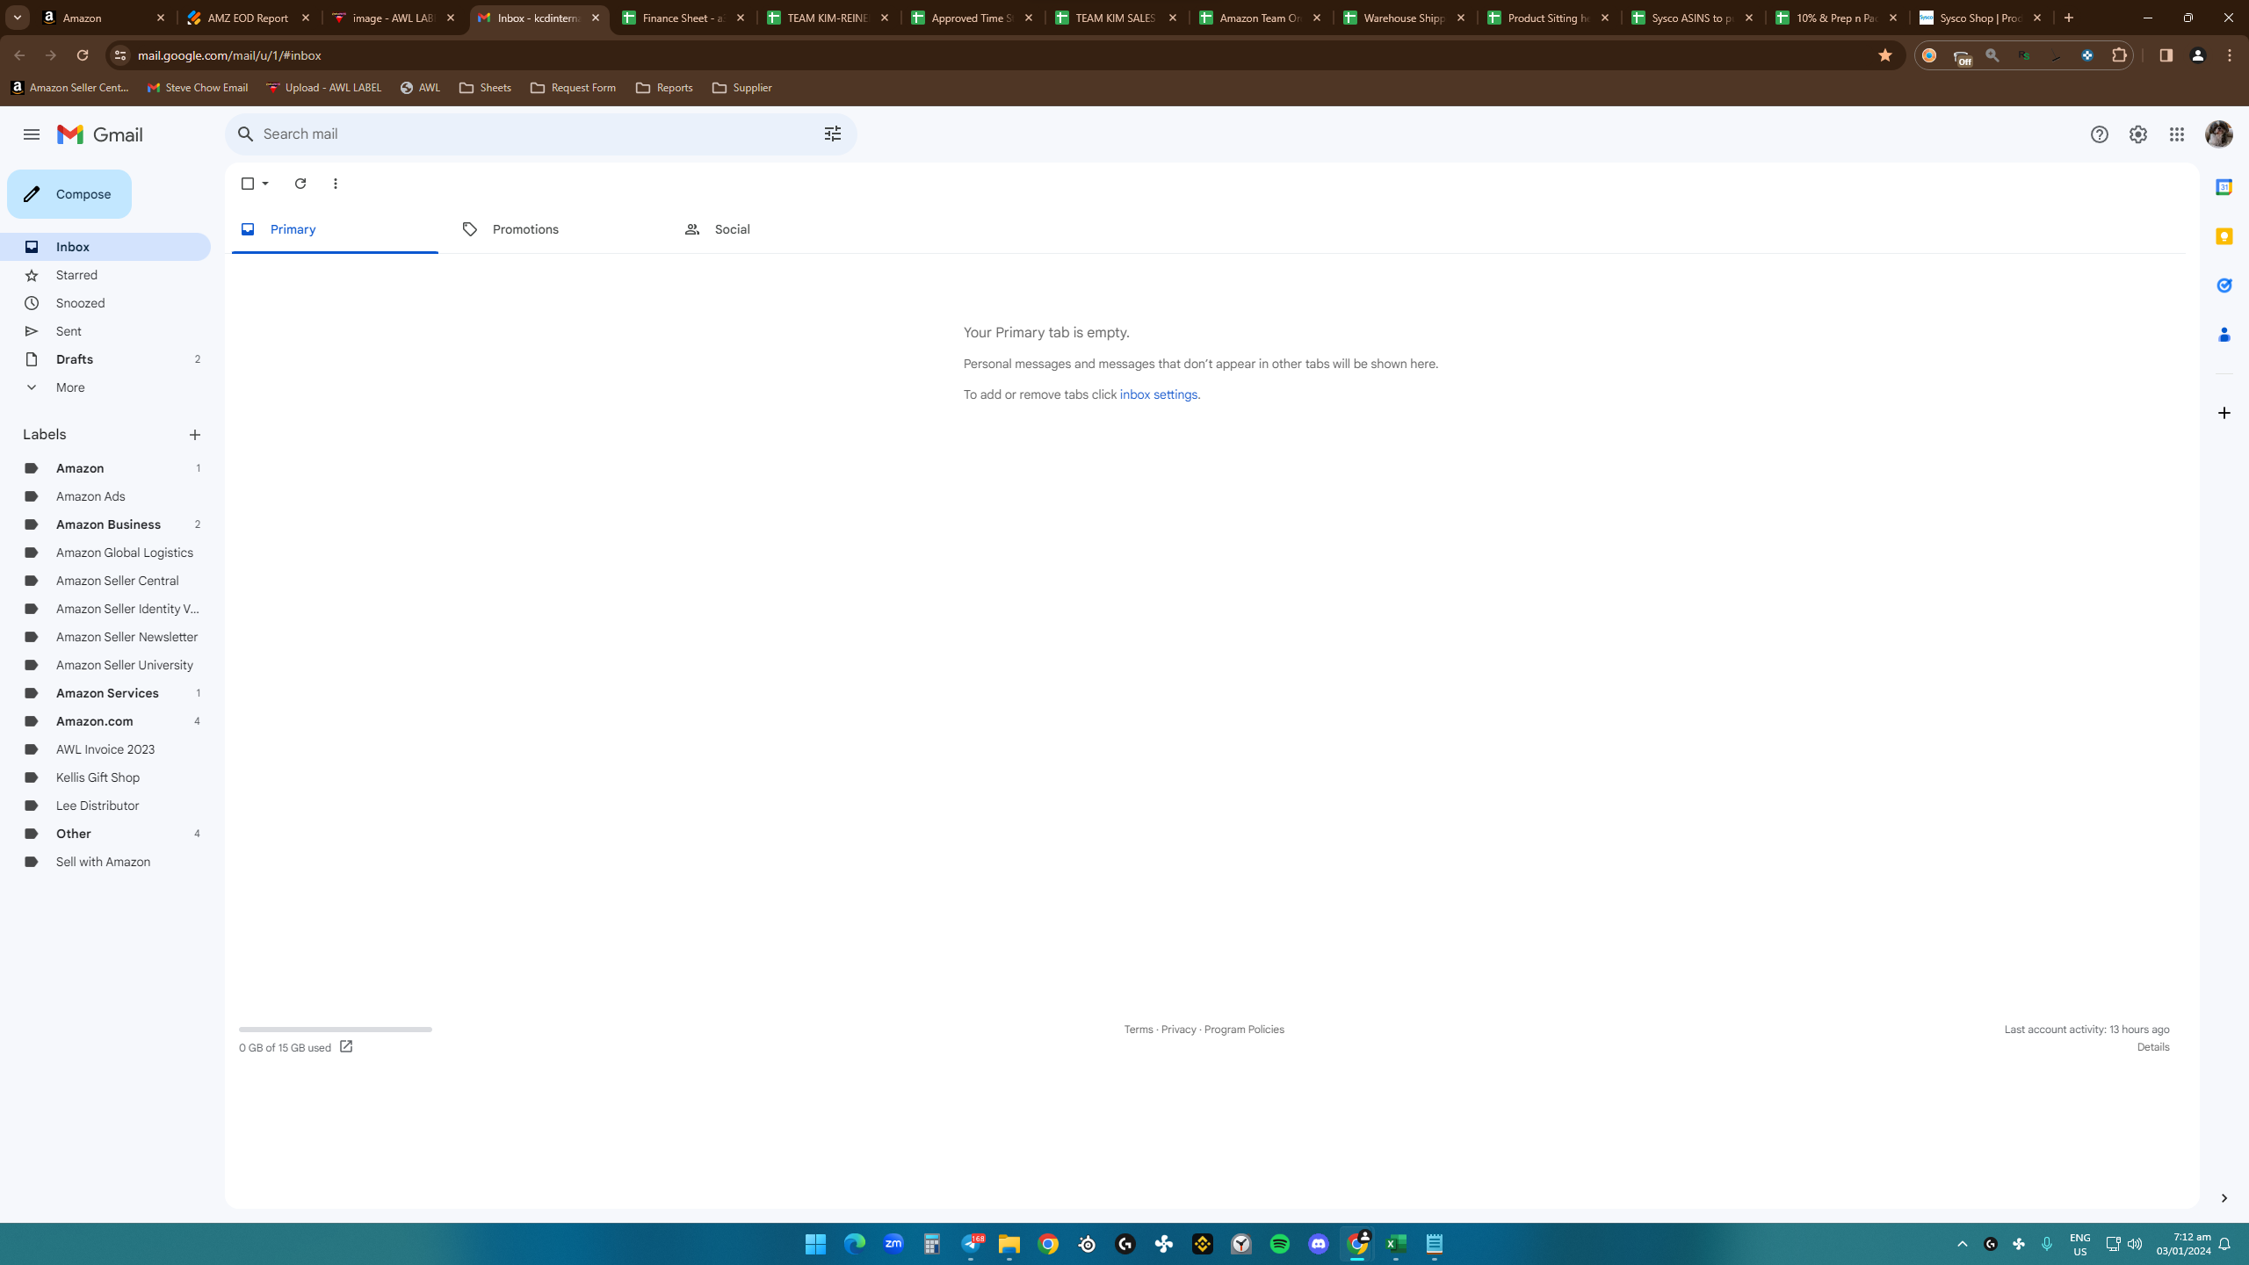Open the AWL Invoice 2023 label
2249x1265 pixels.
point(105,749)
